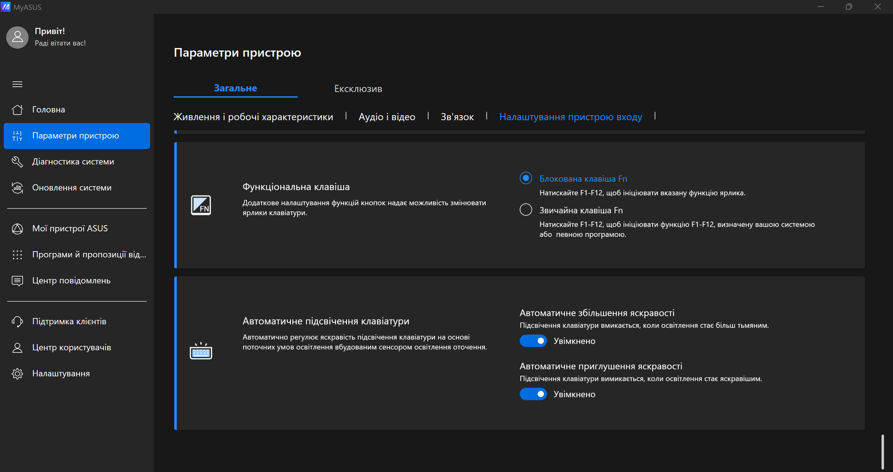893x472 pixels.
Task: Open Програми й пропозиції sidebar item
Action: click(x=89, y=255)
